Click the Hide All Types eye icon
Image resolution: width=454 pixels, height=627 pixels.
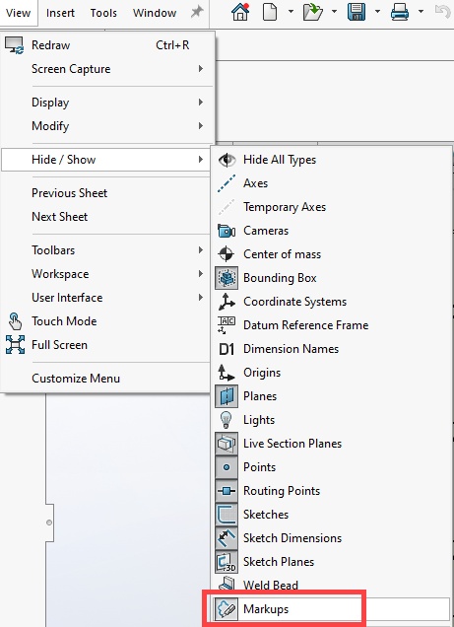tap(227, 160)
